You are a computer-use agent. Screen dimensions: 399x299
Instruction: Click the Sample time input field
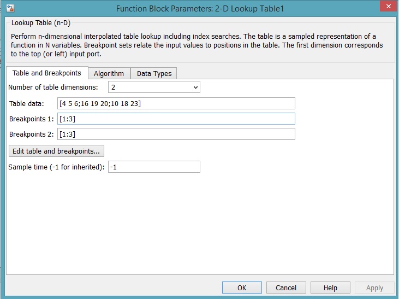click(x=154, y=167)
